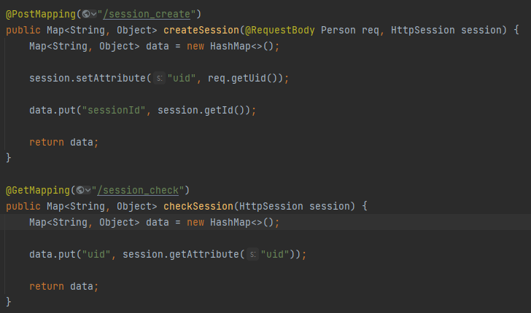The width and height of the screenshot is (531, 313).
Task: Click return data in checkSession
Action: 63,286
